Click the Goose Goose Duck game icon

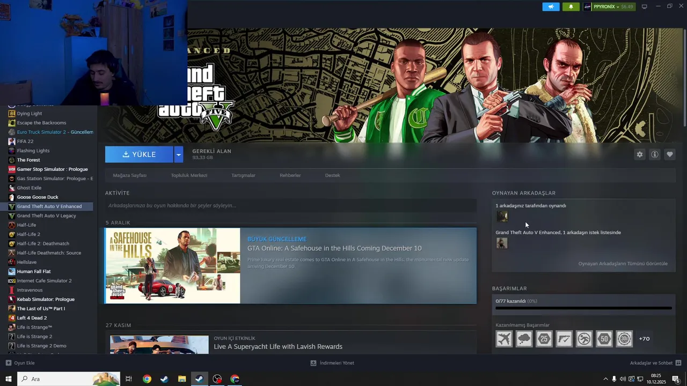click(x=12, y=197)
